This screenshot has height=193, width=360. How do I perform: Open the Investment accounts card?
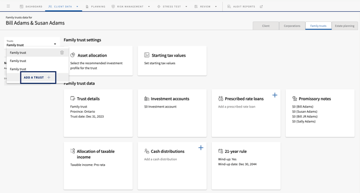point(172,113)
